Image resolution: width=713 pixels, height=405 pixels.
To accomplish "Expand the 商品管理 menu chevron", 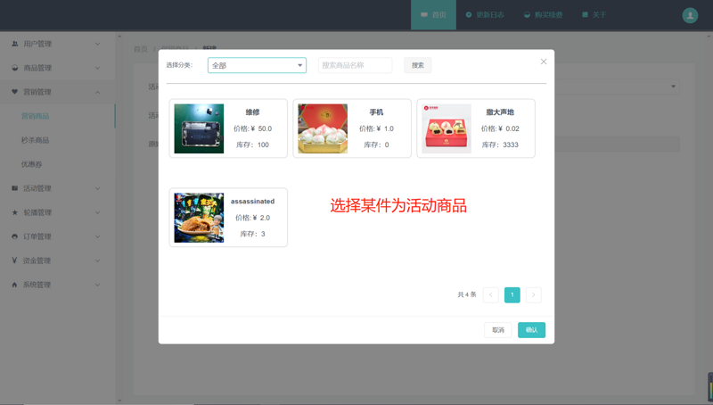I will click(97, 68).
